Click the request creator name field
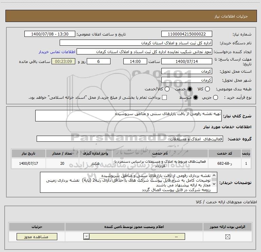261x252 pixels. tap(144, 52)
